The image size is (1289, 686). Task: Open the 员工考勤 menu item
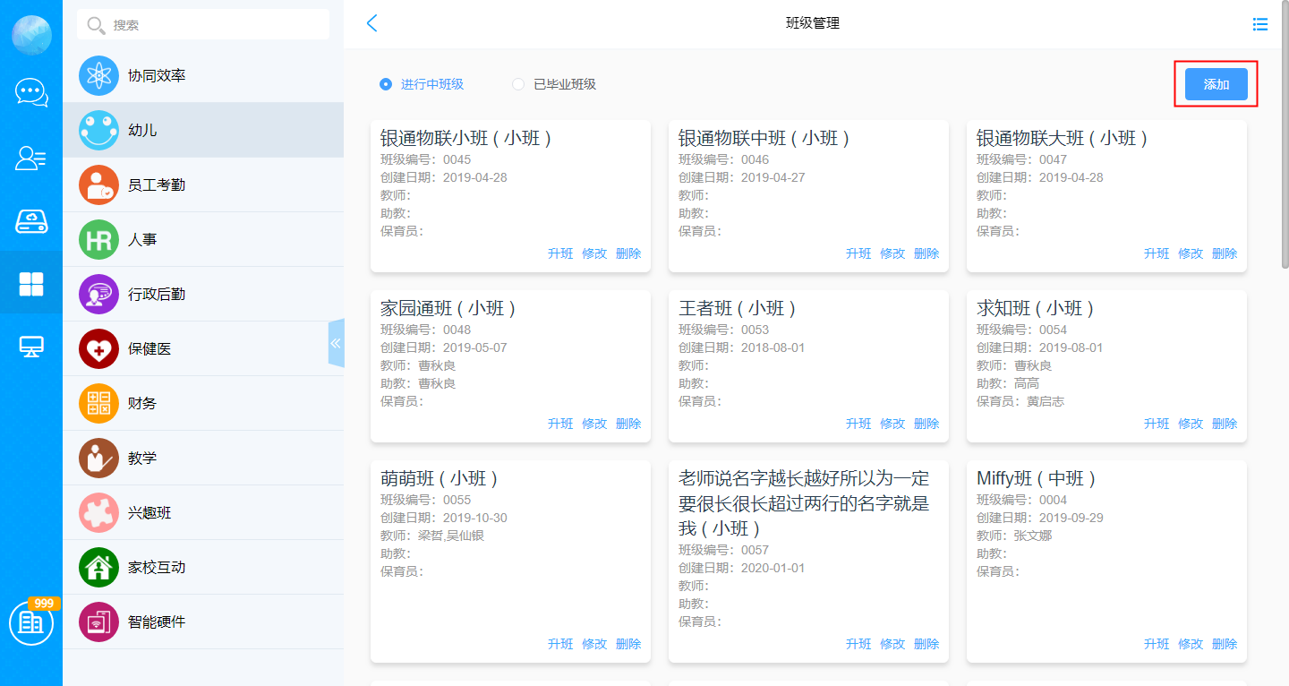tap(157, 185)
